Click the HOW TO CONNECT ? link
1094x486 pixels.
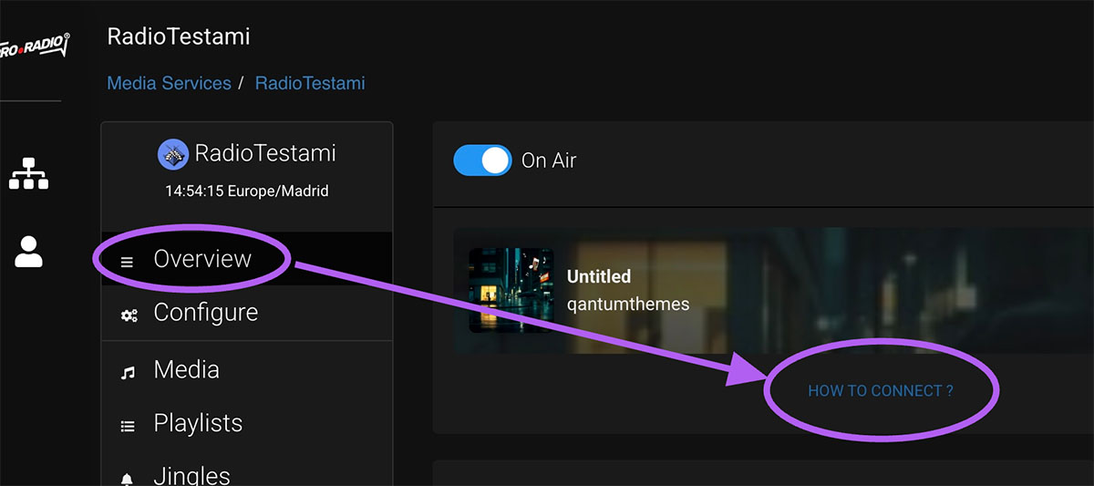coord(881,391)
